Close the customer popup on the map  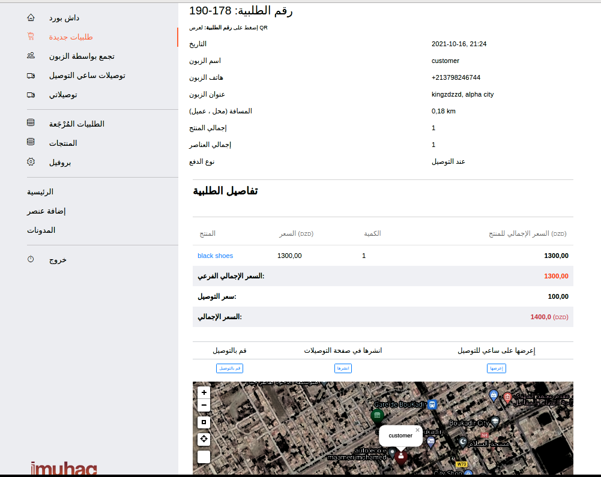pos(417,430)
